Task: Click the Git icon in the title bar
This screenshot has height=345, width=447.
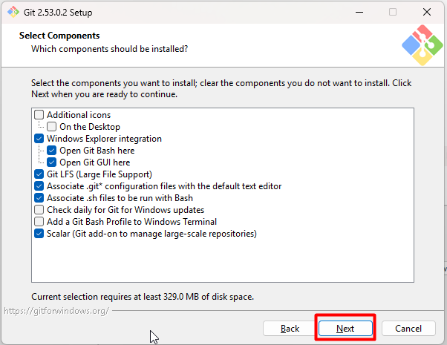Action: click(13, 13)
